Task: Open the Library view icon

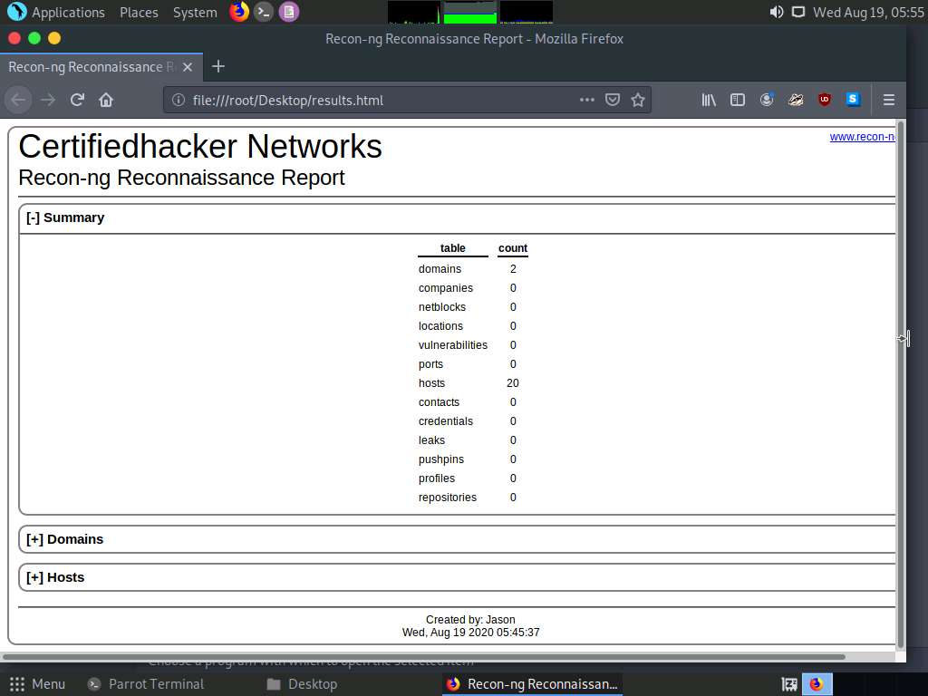Action: (709, 100)
